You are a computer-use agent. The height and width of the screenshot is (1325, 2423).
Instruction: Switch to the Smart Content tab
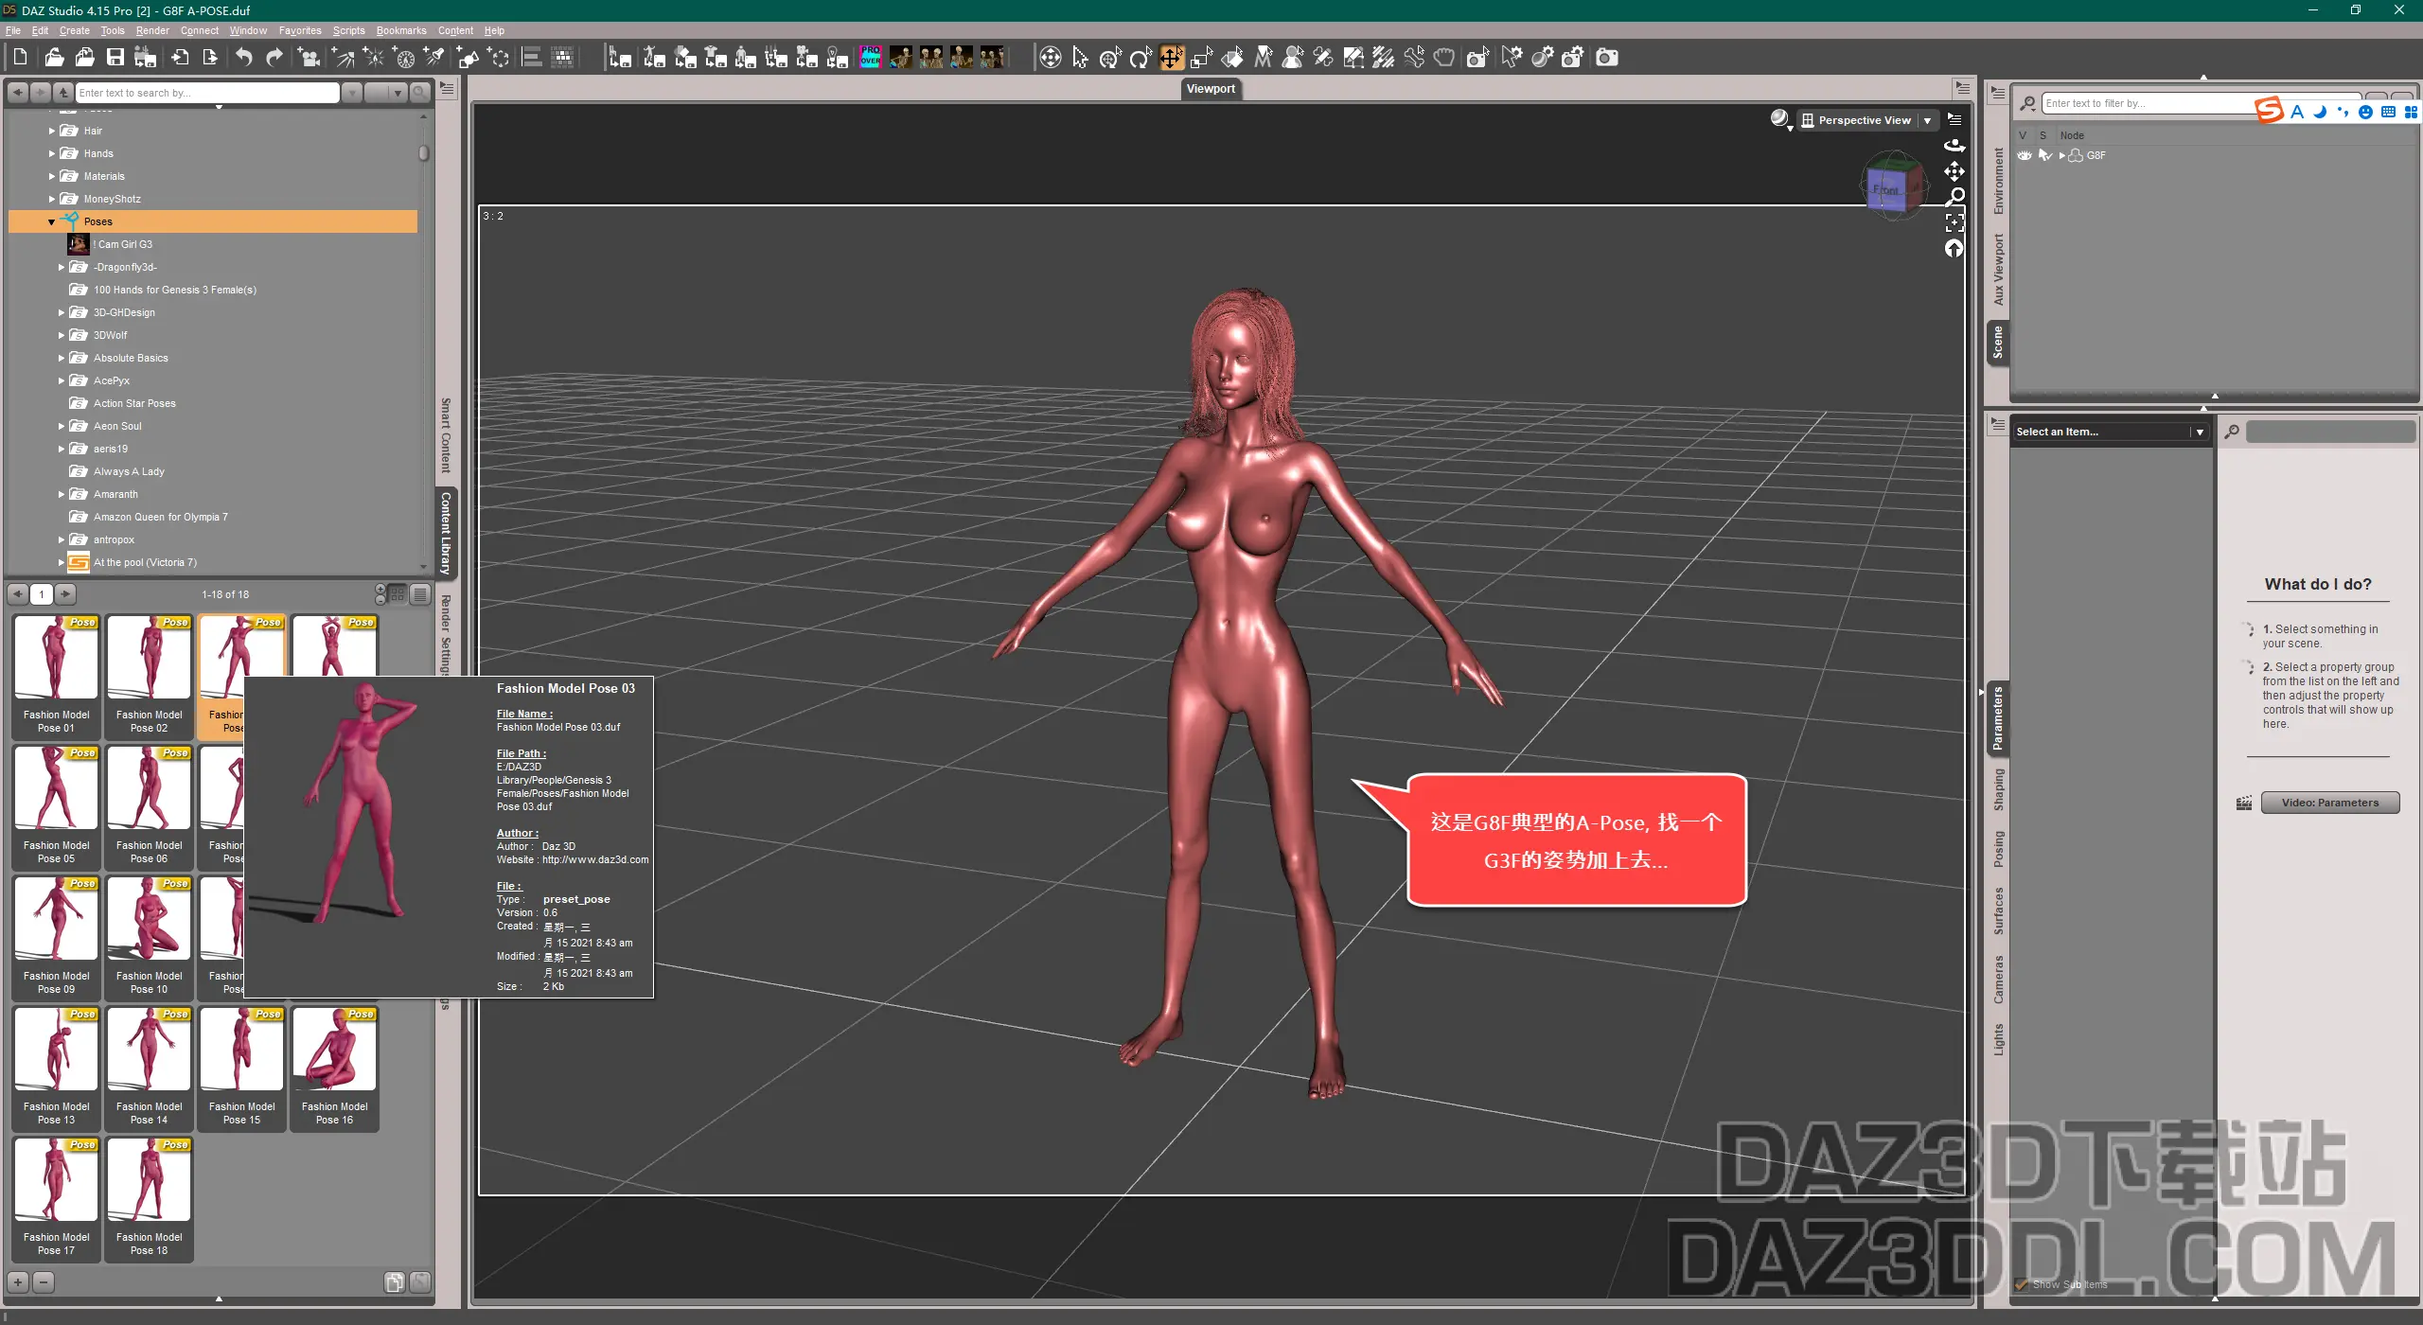(446, 434)
